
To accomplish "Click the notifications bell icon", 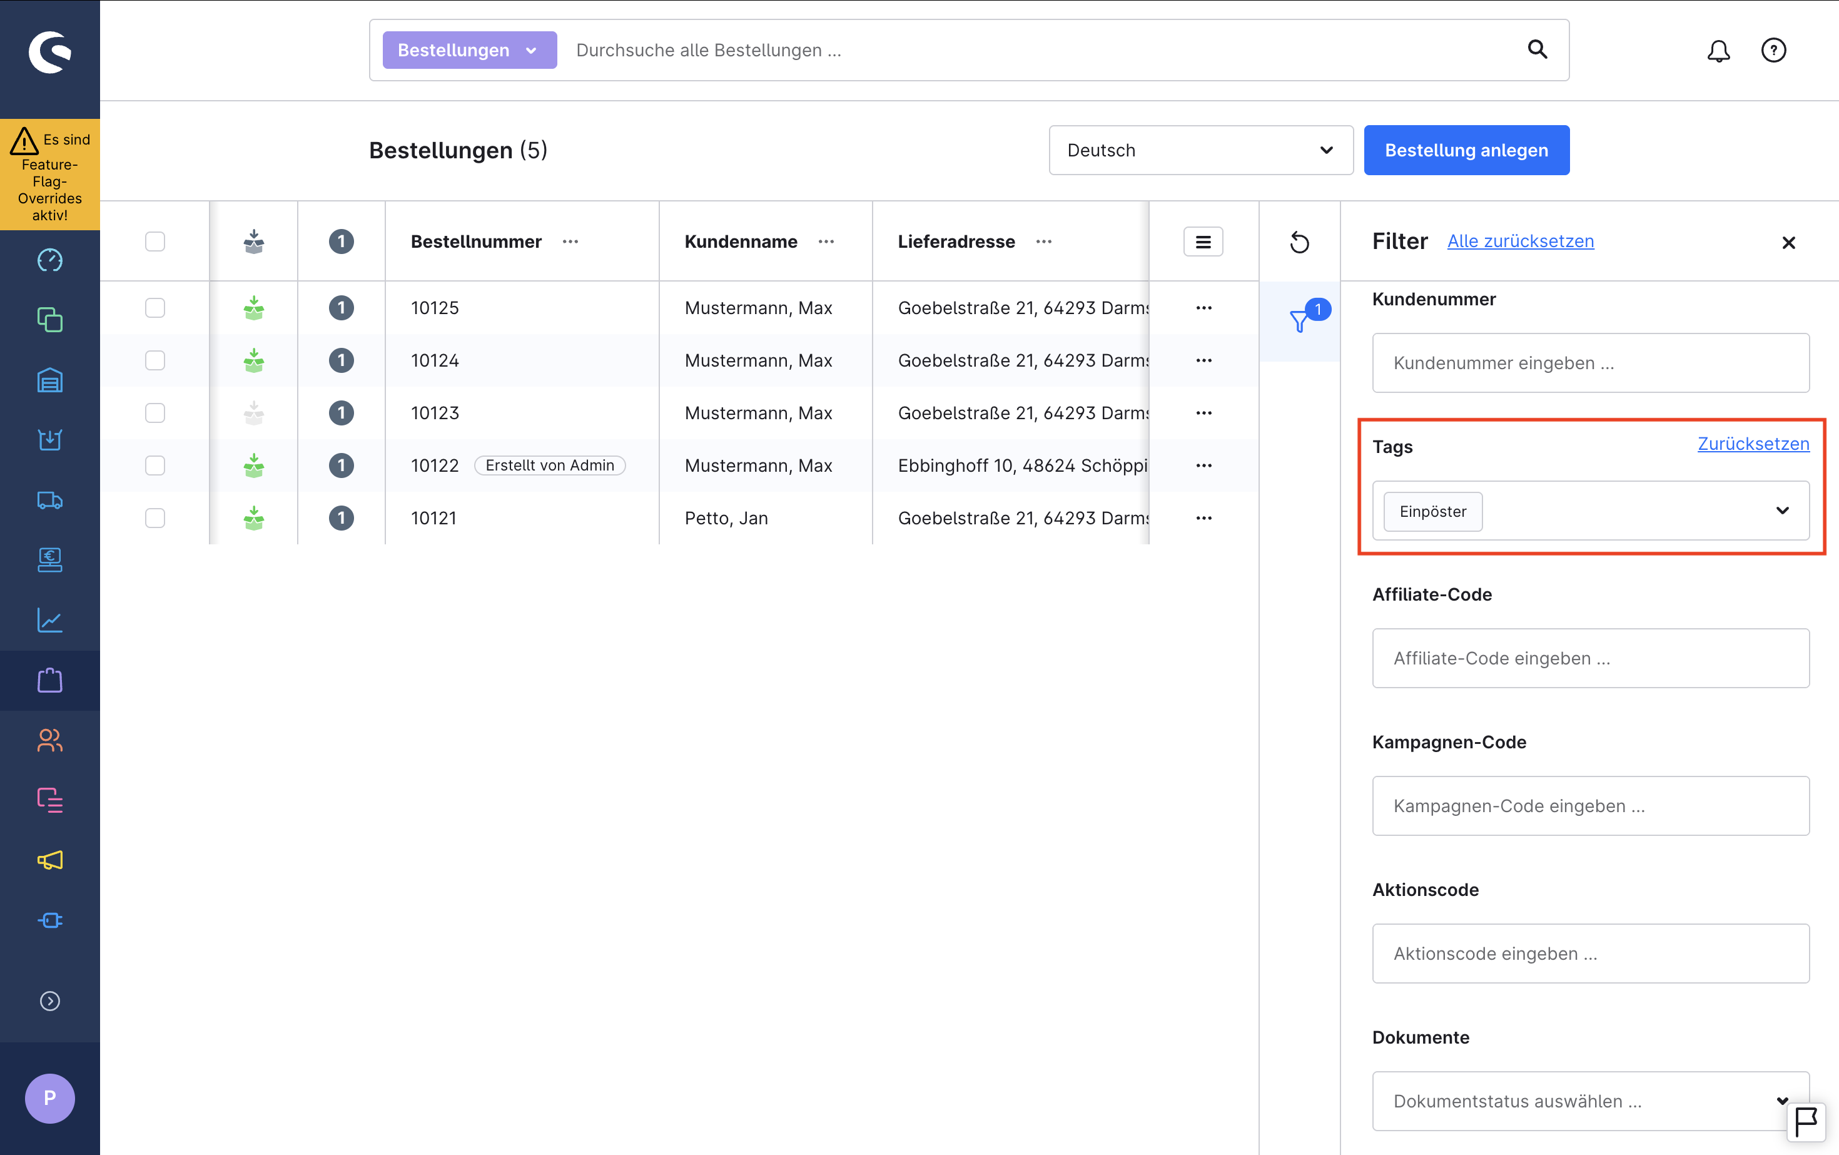I will (x=1718, y=51).
